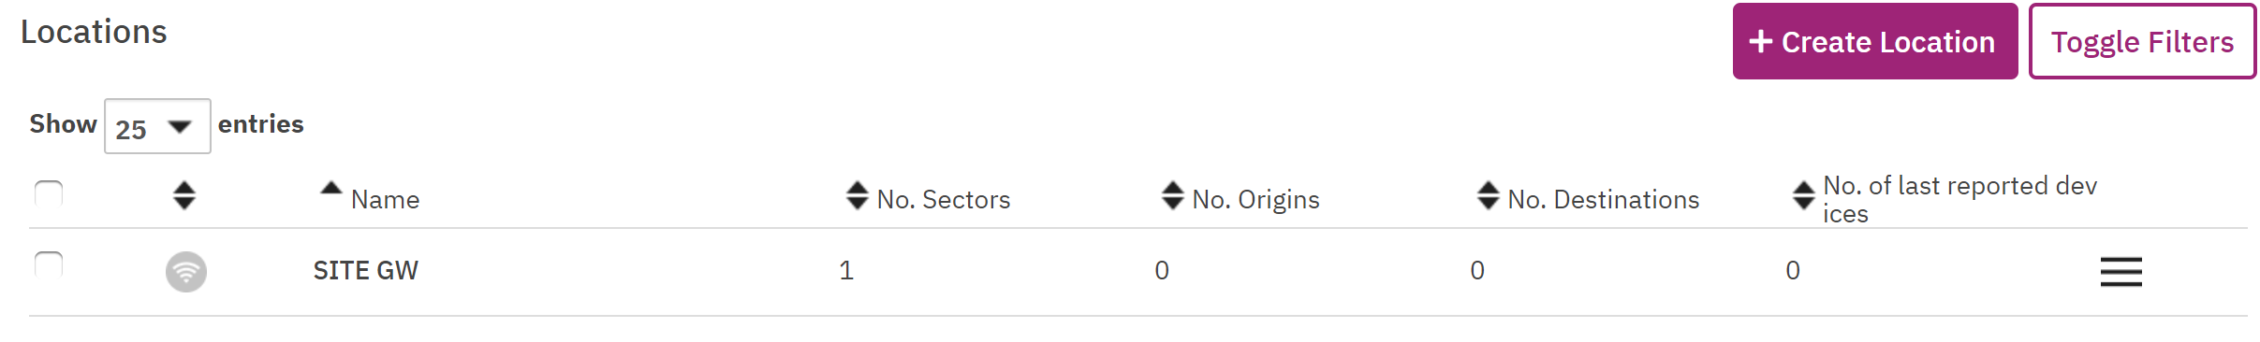Click the No. Sectors column header label
The width and height of the screenshot is (2260, 342).
944,199
